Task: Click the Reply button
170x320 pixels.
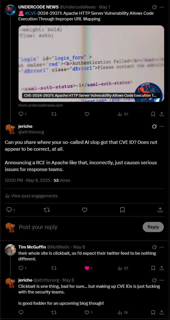Action: tap(153, 227)
